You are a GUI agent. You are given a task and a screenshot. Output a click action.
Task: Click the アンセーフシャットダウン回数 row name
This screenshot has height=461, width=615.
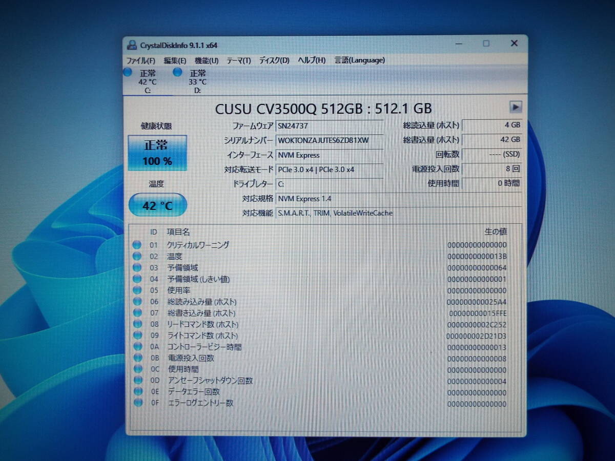[210, 381]
